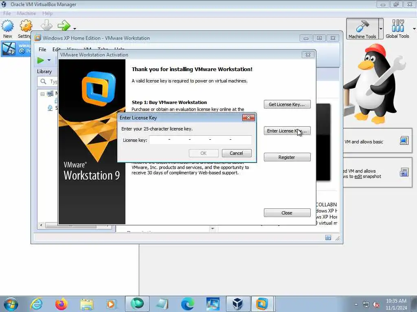Click the Details tool icon in VirtualBox
Image resolution: width=417 pixels, height=312 pixels.
[x=404, y=140]
